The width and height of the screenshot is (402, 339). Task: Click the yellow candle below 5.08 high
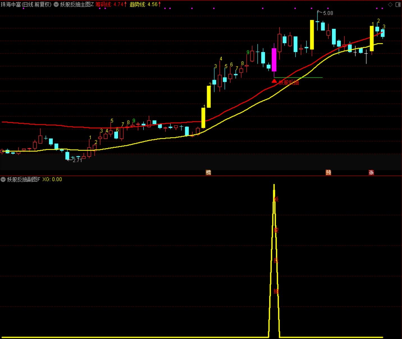point(312,35)
